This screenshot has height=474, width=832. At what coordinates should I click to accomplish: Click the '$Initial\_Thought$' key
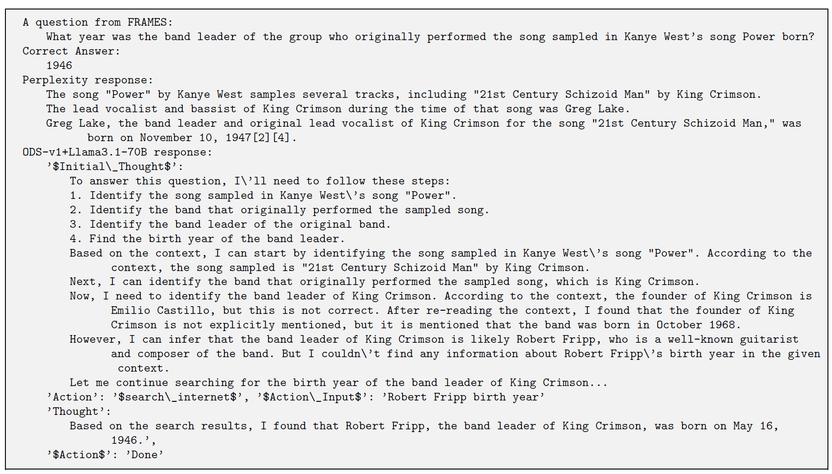coord(112,167)
